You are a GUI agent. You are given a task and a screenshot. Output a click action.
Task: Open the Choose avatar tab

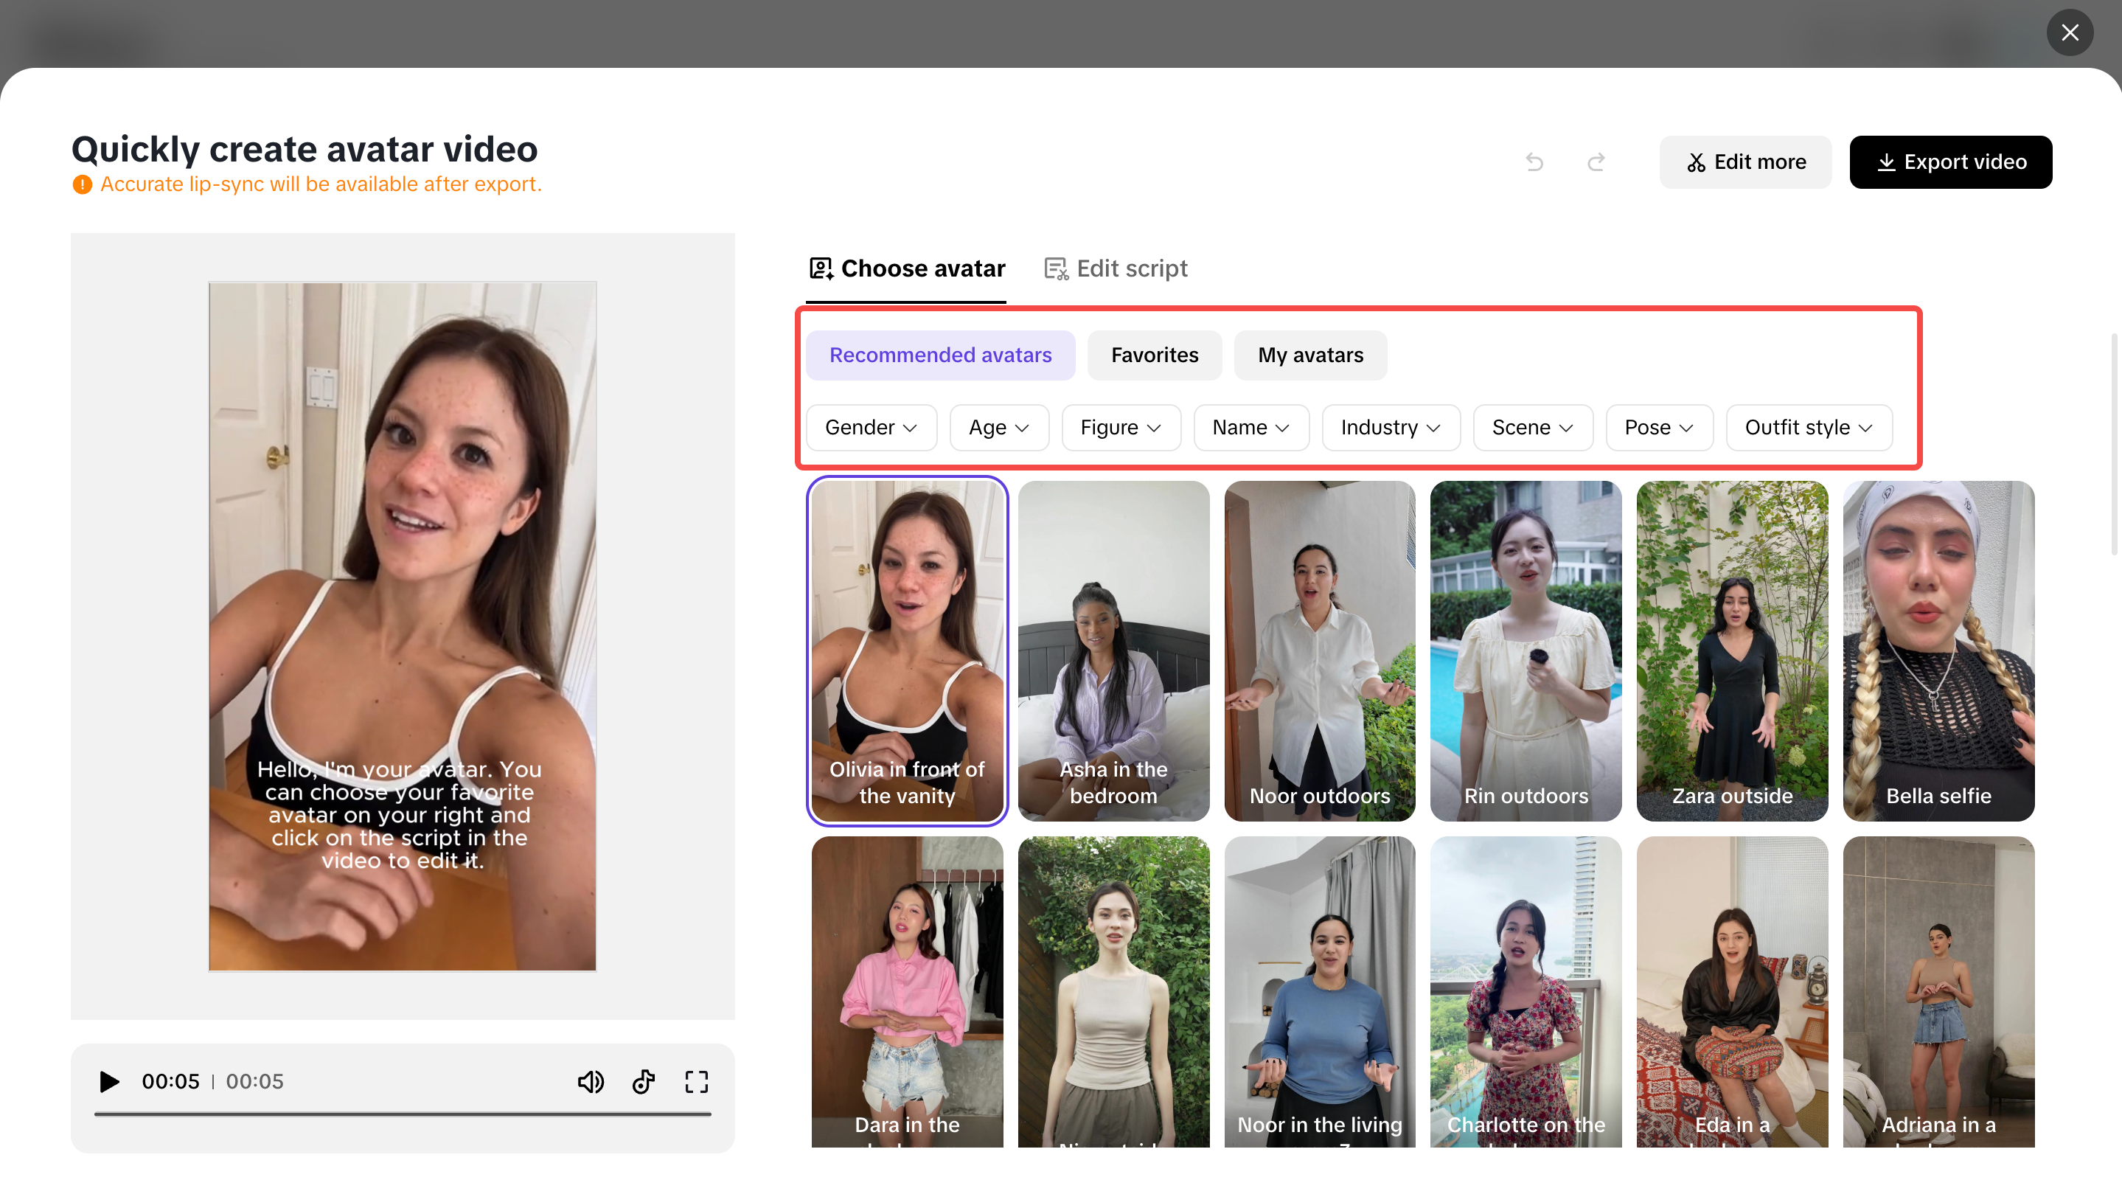[907, 268]
